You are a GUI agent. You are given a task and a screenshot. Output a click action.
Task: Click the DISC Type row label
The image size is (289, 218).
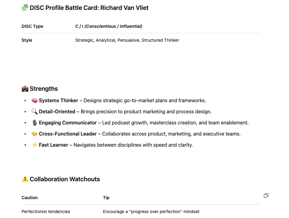tap(32, 26)
